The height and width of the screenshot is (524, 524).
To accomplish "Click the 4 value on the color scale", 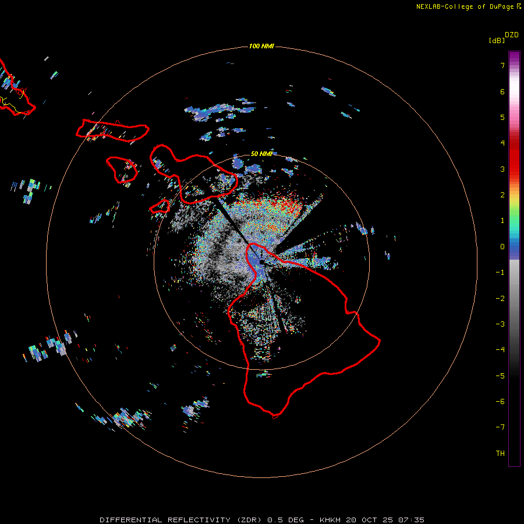I will coord(502,143).
